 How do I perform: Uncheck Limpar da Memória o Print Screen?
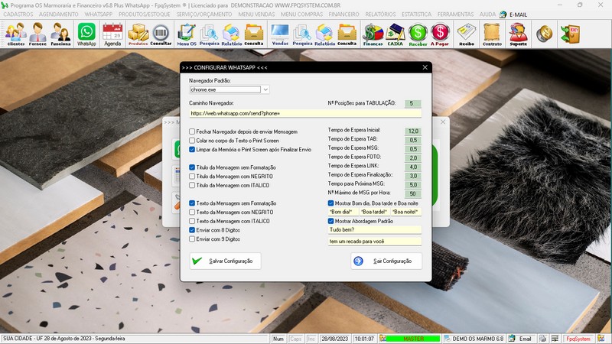[192, 149]
